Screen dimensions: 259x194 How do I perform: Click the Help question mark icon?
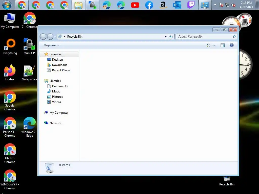pos(232,45)
